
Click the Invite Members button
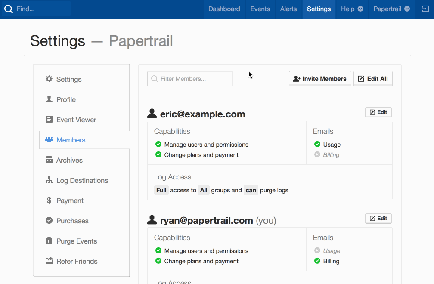click(320, 79)
